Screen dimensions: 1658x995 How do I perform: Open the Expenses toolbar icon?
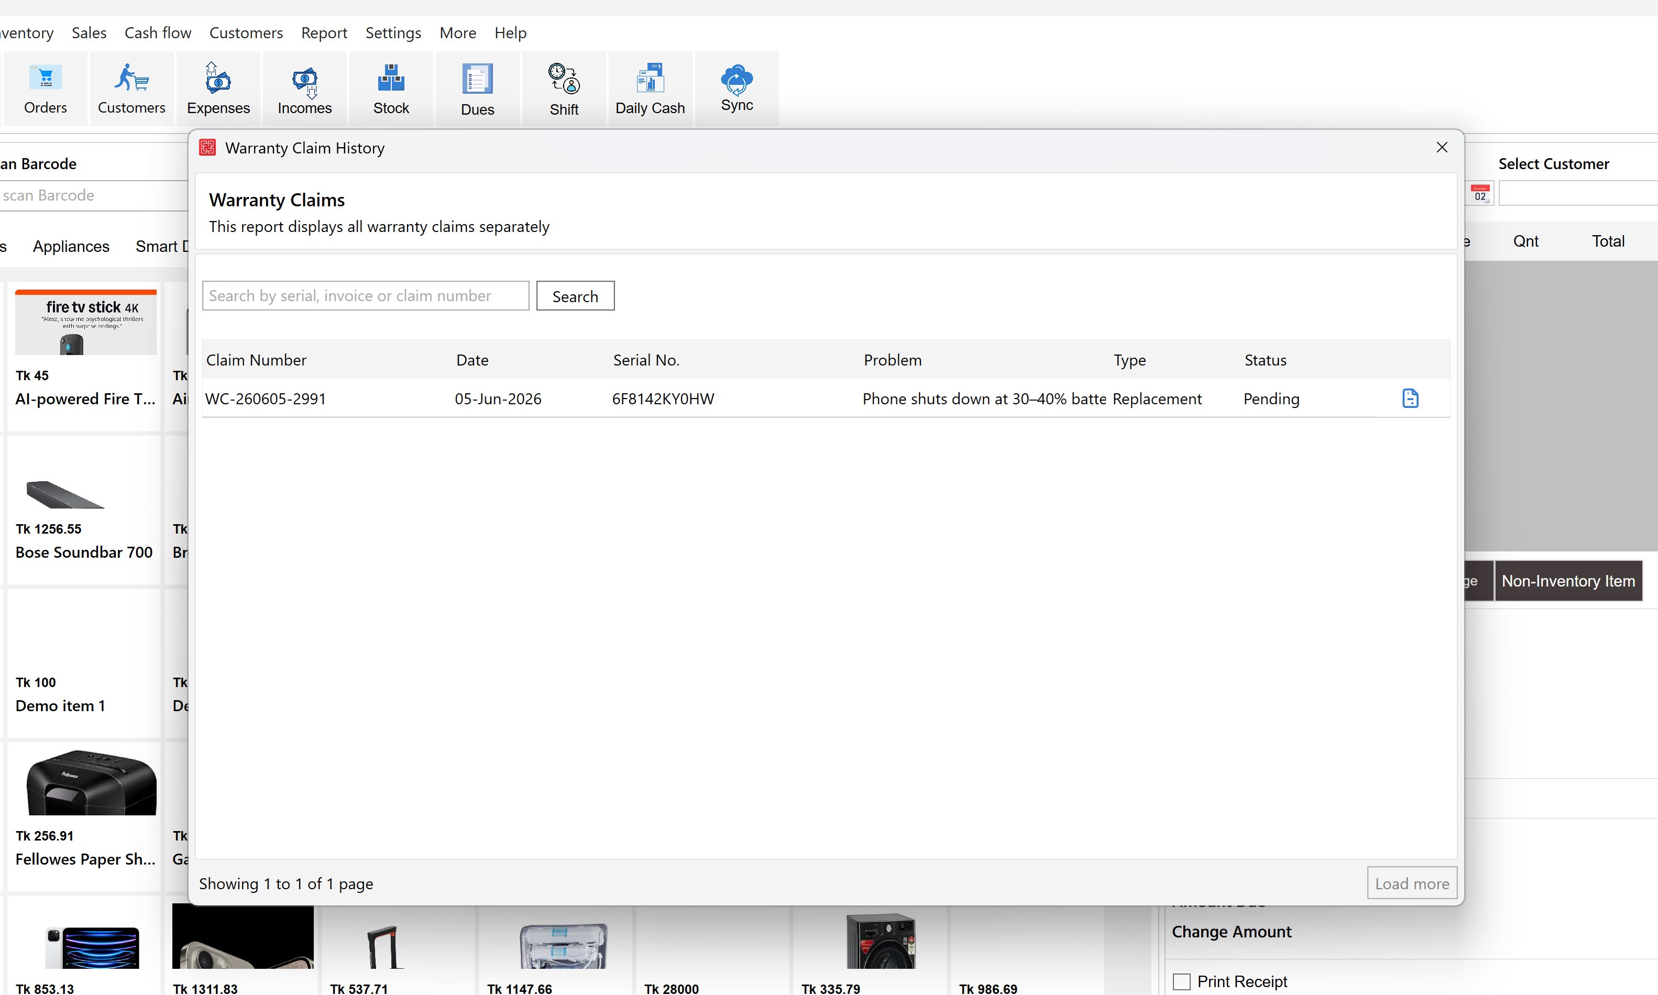(x=218, y=89)
